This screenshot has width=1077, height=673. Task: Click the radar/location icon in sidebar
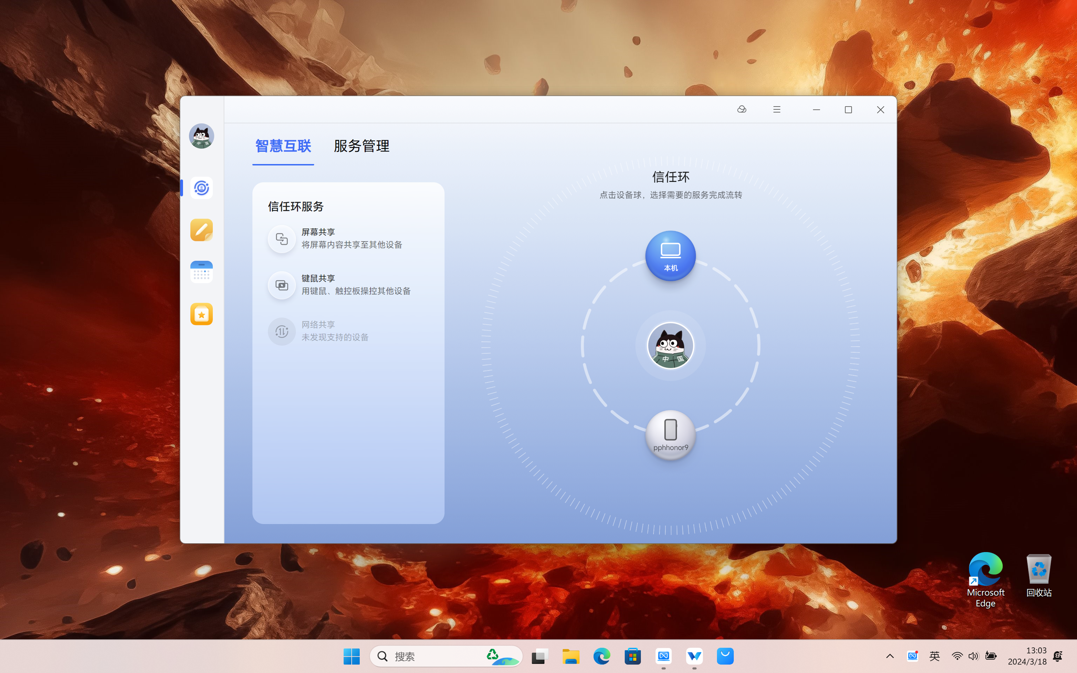point(201,187)
